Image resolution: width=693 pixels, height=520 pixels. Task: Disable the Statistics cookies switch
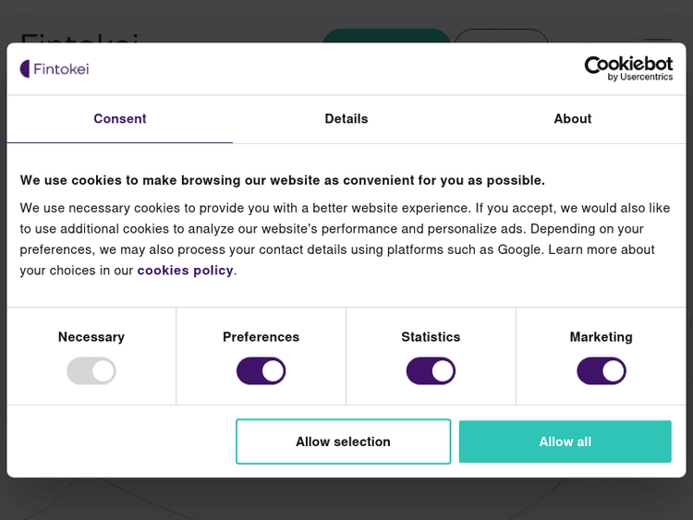tap(431, 371)
